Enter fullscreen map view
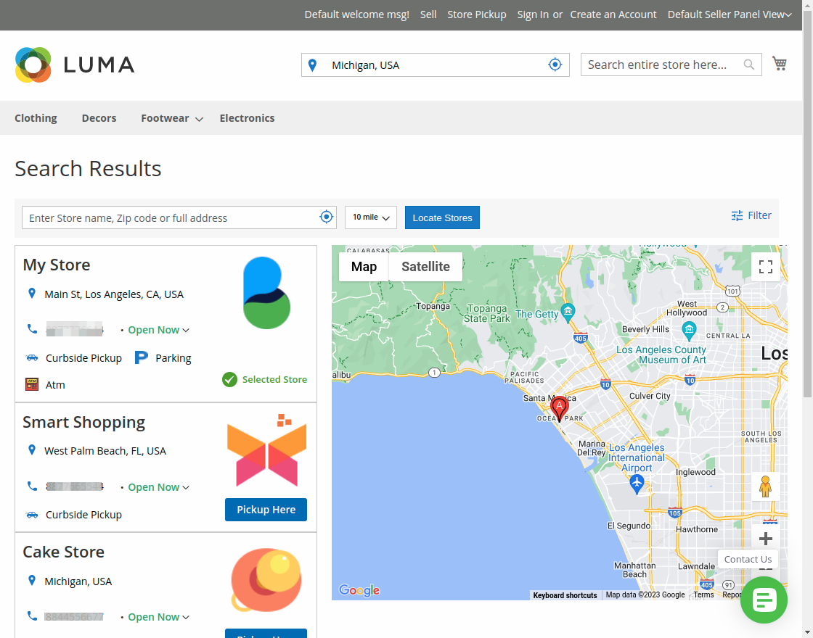 (x=765, y=267)
